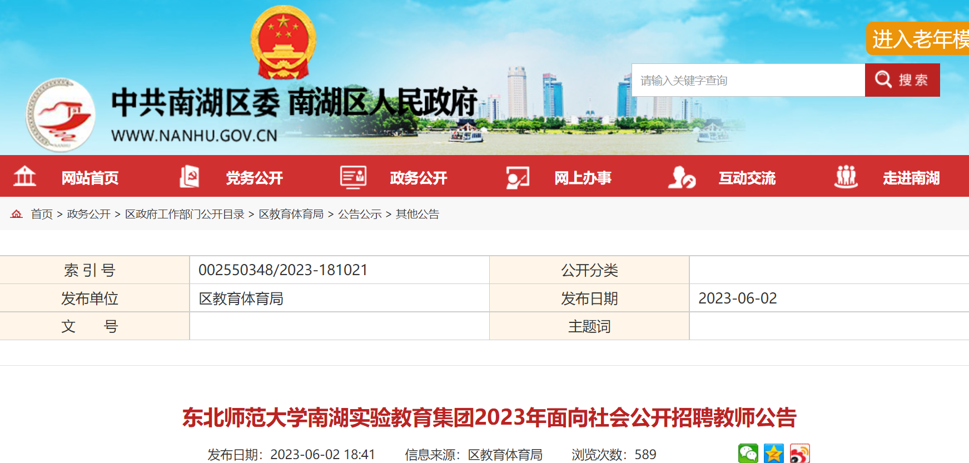Select 网上办事 in the navigation bar

pos(583,178)
